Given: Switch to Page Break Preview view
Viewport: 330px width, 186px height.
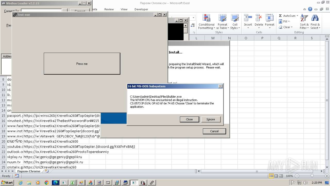Looking at the screenshot, I should (x=281, y=176).
